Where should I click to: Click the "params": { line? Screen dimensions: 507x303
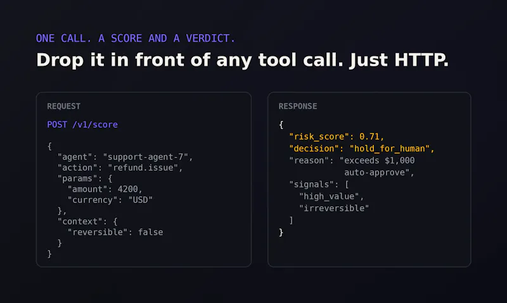(85, 178)
